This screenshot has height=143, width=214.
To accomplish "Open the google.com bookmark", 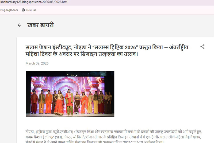I will tap(9, 10).
